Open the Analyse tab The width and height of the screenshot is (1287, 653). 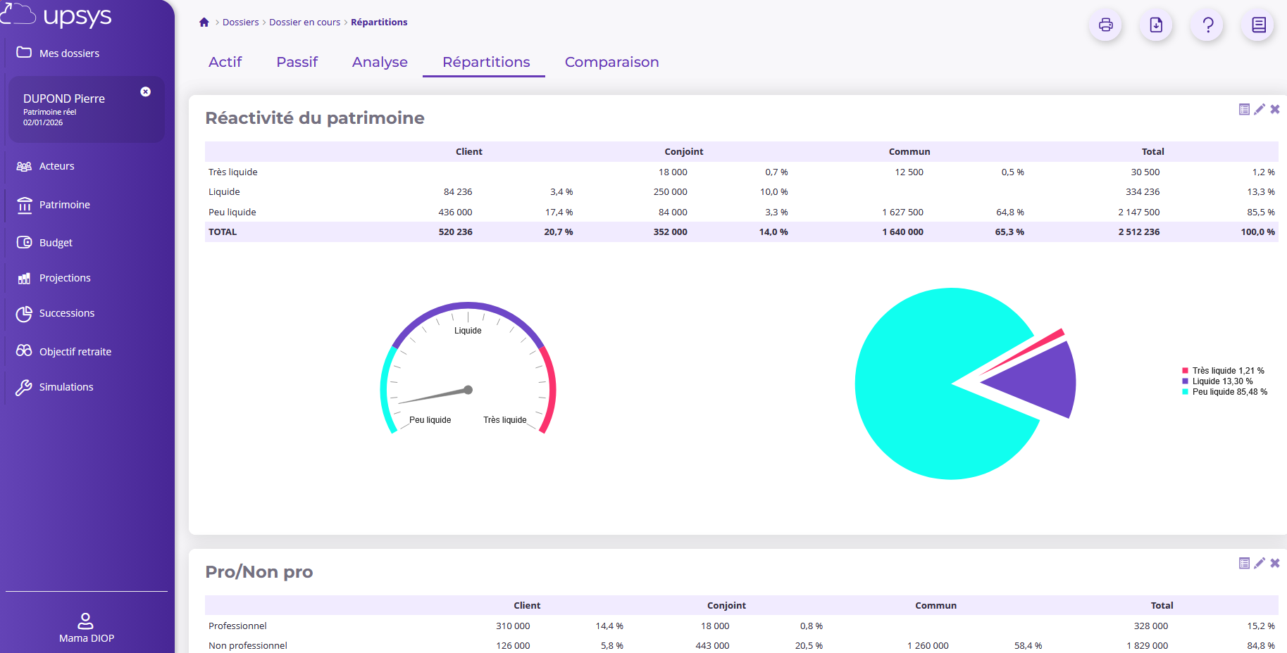point(380,62)
